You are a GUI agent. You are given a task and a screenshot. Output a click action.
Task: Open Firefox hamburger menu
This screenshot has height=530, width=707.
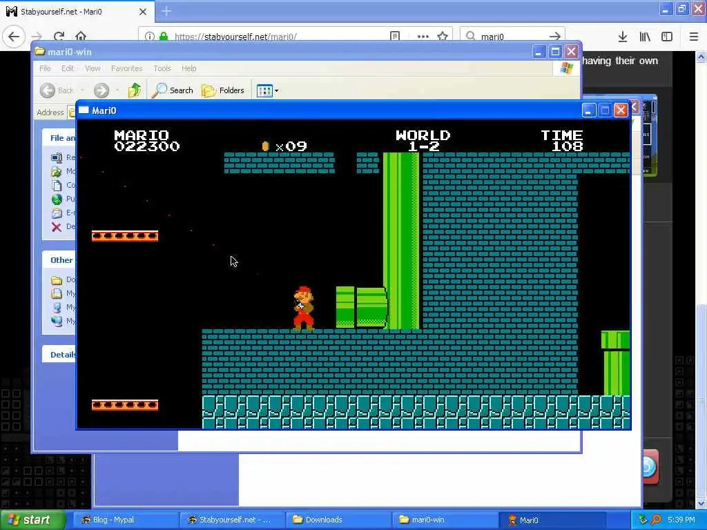pos(694,37)
